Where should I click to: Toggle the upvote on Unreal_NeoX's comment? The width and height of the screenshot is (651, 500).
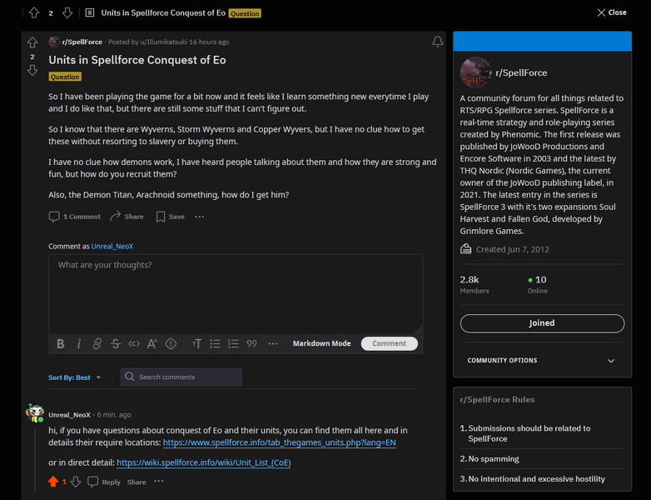tap(53, 482)
